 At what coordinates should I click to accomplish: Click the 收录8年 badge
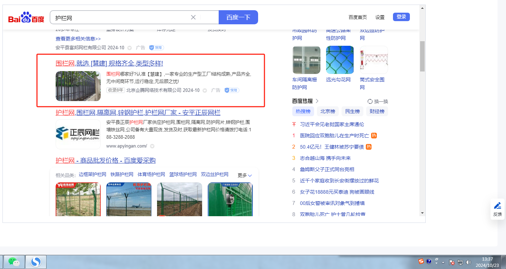point(115,90)
